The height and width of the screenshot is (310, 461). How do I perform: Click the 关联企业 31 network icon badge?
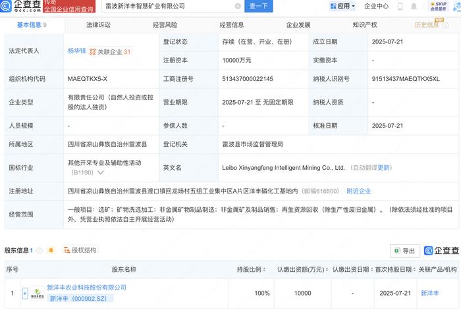[x=110, y=52]
